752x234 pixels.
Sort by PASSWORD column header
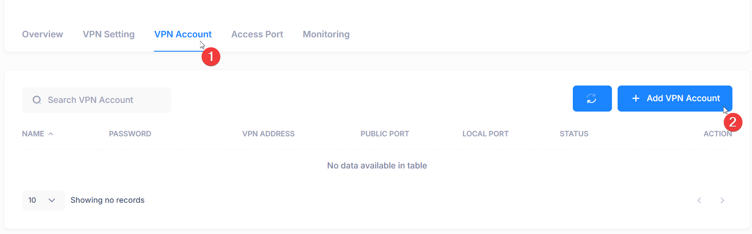coord(130,134)
